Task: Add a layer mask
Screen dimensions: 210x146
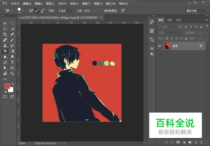Action: coord(178,142)
